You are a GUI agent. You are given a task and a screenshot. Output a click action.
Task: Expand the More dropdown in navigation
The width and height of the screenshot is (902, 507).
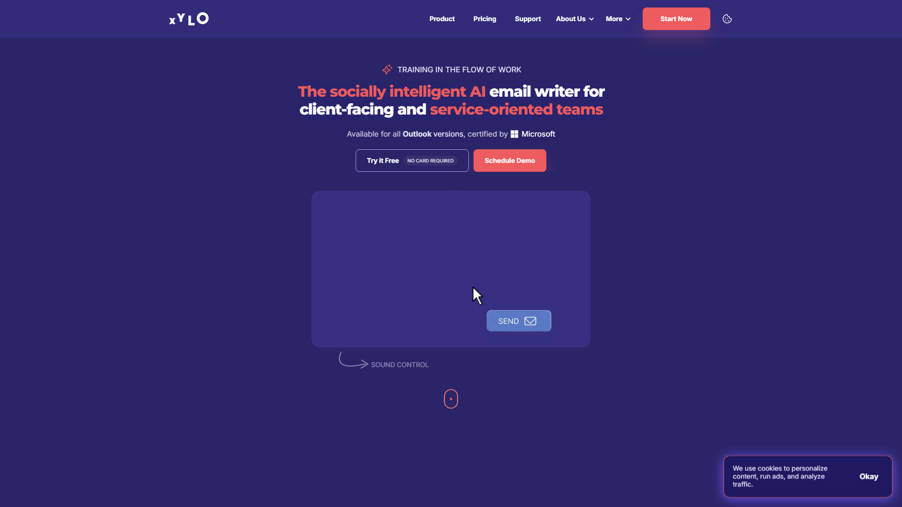(x=618, y=19)
